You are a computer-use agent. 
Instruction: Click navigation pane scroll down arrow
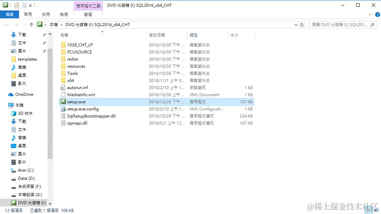pyautogui.click(x=50, y=204)
